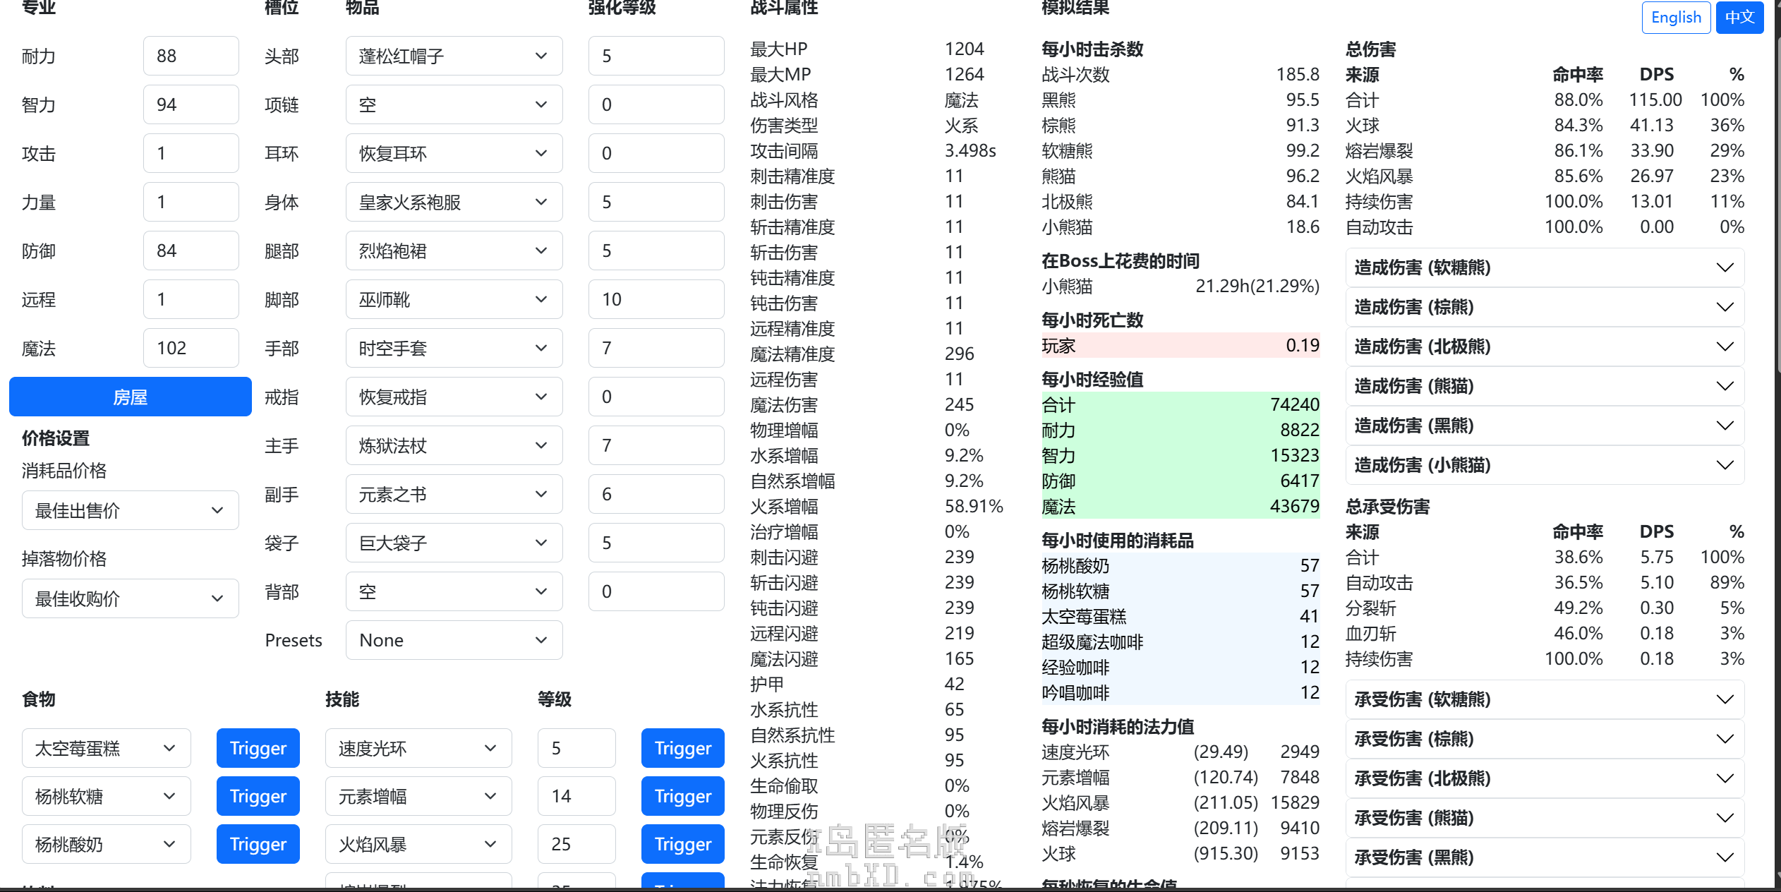The height and width of the screenshot is (892, 1781).
Task: Open the Presets None dropdown
Action: tap(454, 640)
